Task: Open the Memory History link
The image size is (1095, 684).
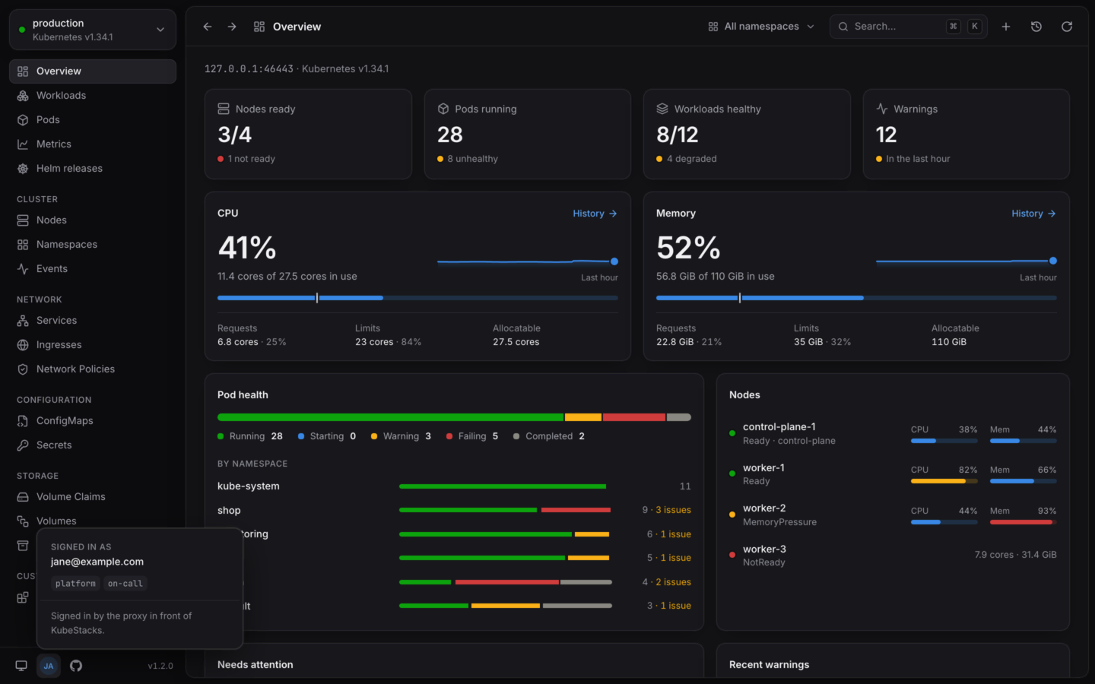Action: 1033,214
